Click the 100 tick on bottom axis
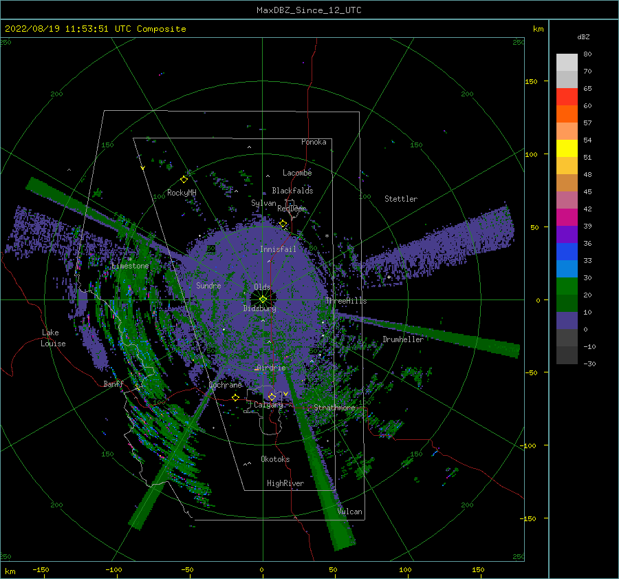The image size is (619, 579). pyautogui.click(x=405, y=569)
